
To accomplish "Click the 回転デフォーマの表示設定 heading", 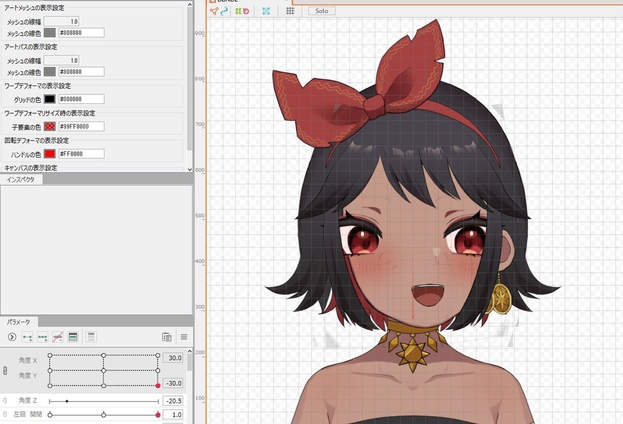I will [36, 141].
